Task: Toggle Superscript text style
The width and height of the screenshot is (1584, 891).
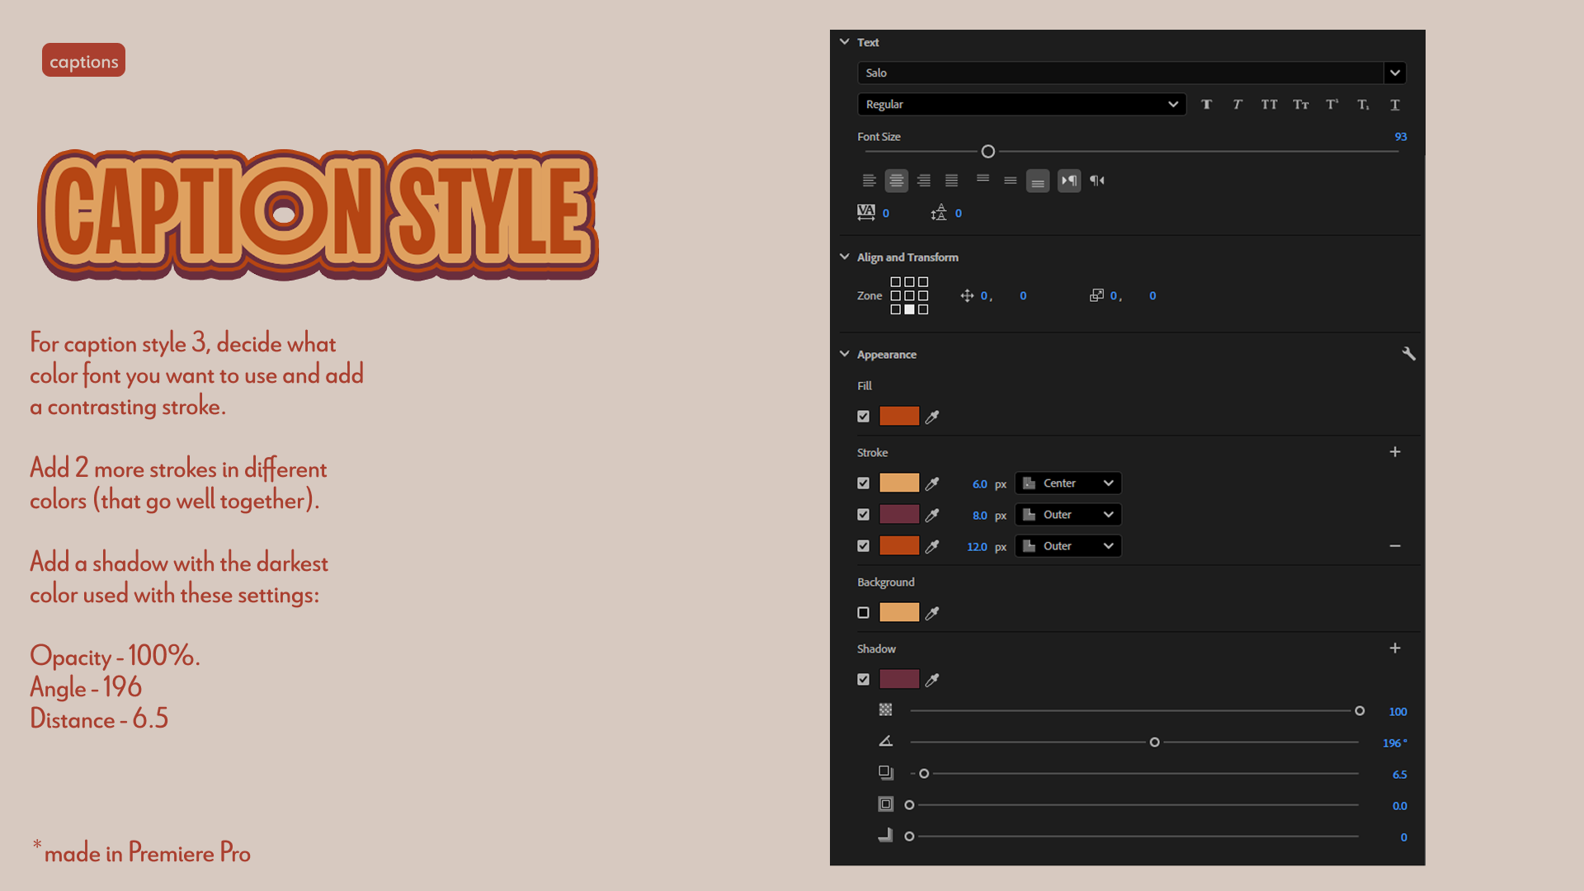Action: [x=1332, y=105]
